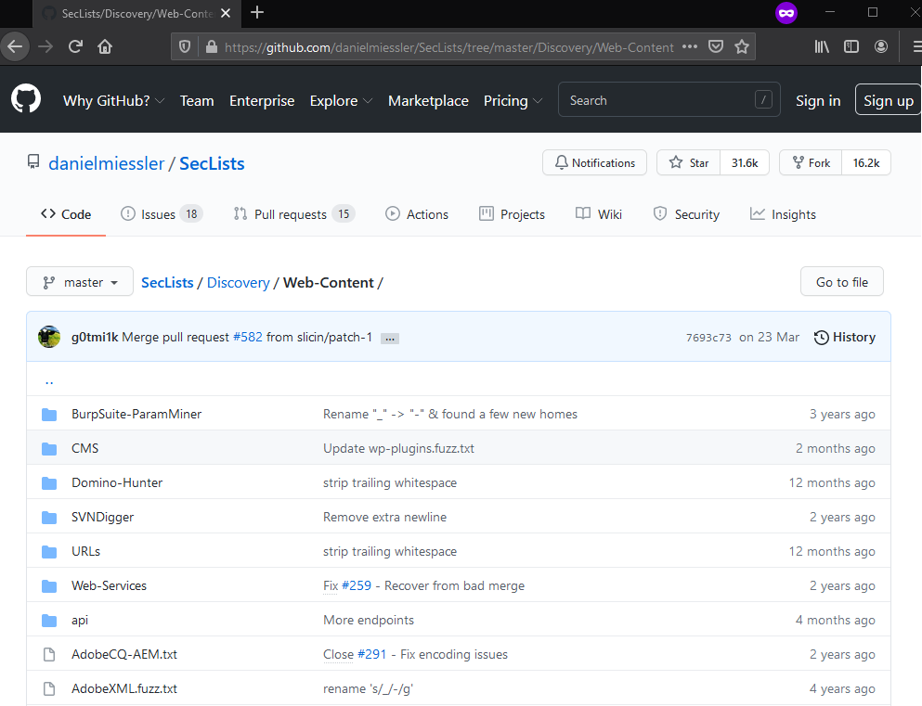Click the CMS folder icon
Image resolution: width=922 pixels, height=706 pixels.
(x=49, y=449)
